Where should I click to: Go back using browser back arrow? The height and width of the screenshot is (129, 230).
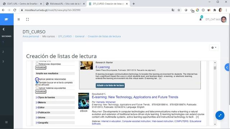coord(3,10)
